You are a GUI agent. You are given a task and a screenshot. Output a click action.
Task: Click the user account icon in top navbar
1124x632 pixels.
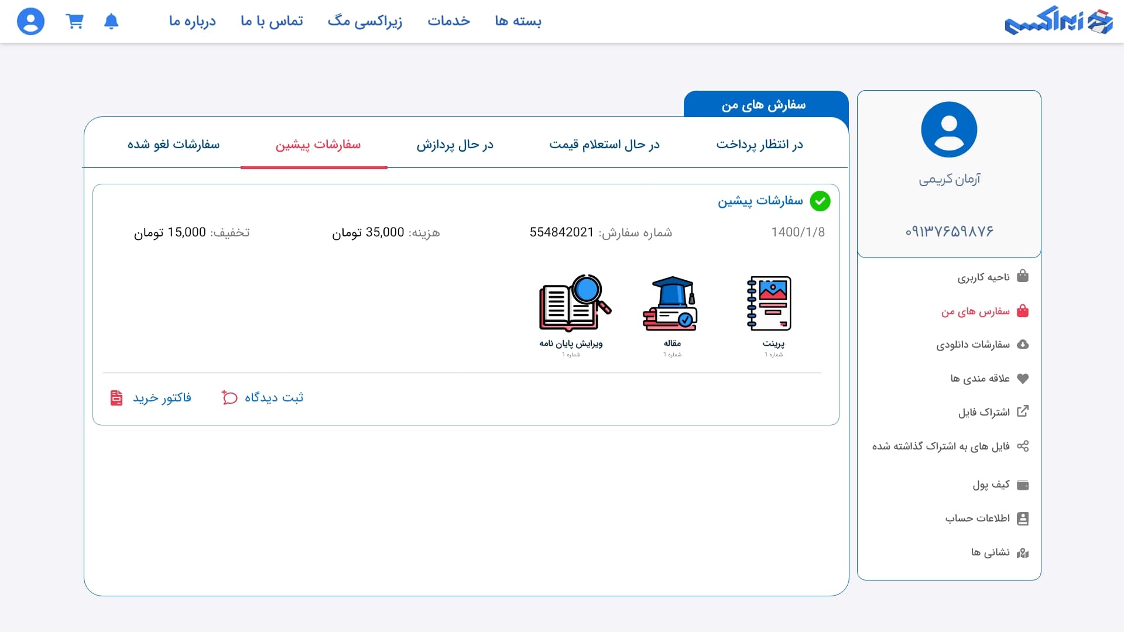30,21
